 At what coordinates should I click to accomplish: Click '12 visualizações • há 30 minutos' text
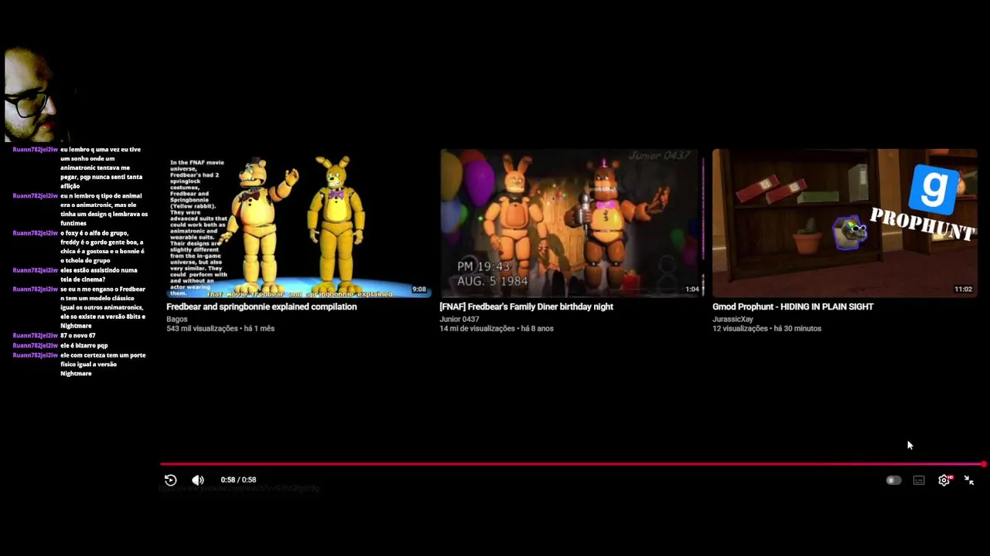pyautogui.click(x=766, y=328)
